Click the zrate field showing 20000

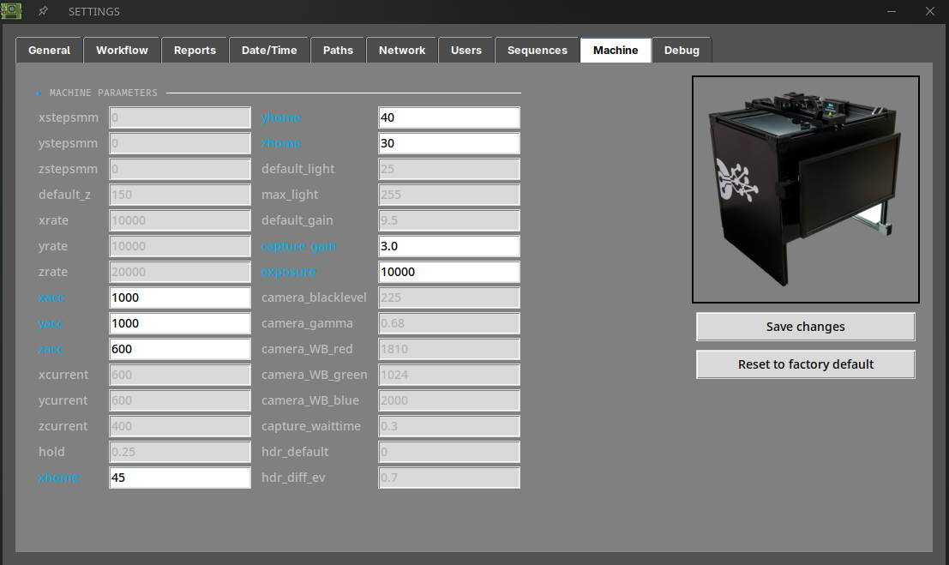coord(180,272)
